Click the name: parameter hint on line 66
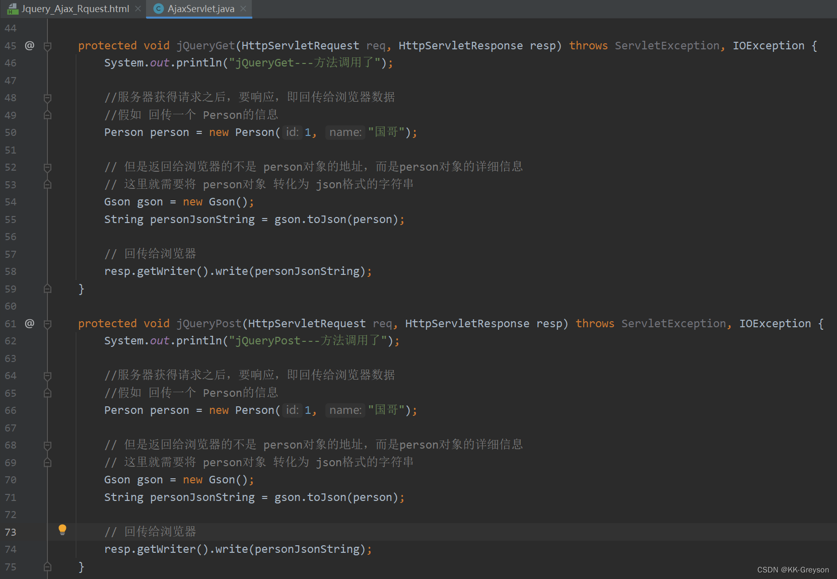Viewport: 837px width, 579px height. point(345,410)
